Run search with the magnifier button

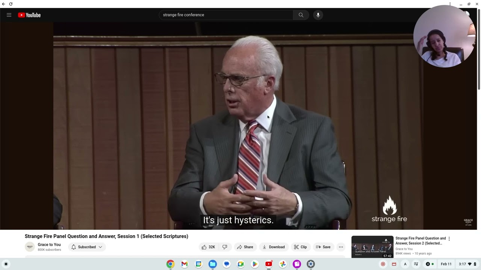(301, 15)
